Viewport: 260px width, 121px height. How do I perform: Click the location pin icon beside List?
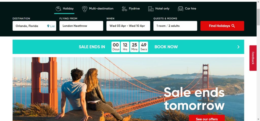pyautogui.click(x=48, y=26)
